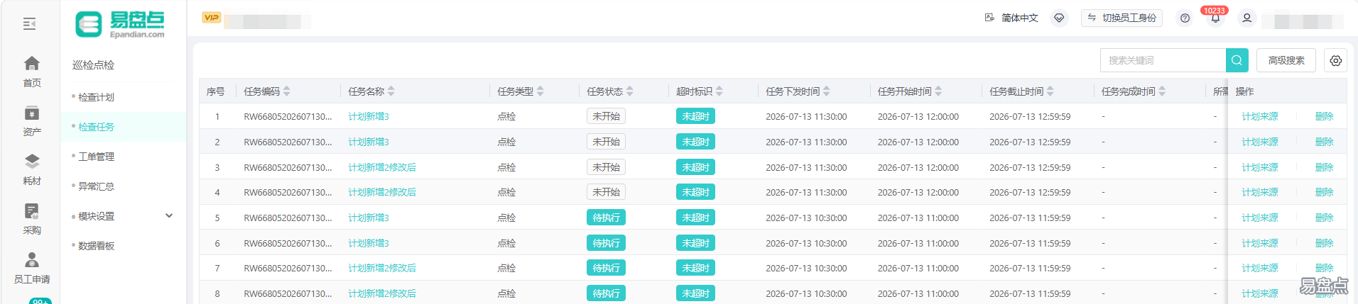Click 巡检点检 sidebar heading

[x=93, y=64]
